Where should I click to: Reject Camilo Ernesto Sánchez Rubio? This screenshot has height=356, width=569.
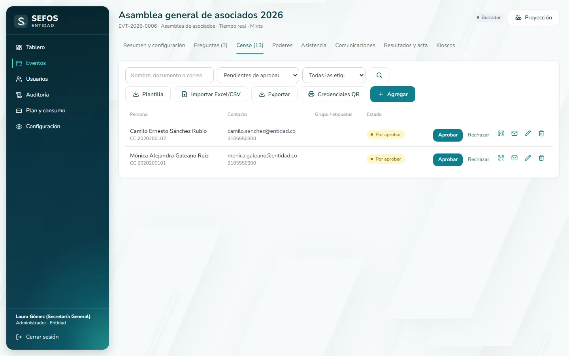(479, 135)
